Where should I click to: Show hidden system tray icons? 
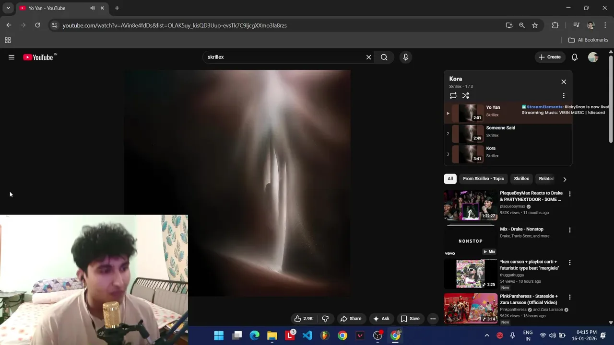point(487,335)
